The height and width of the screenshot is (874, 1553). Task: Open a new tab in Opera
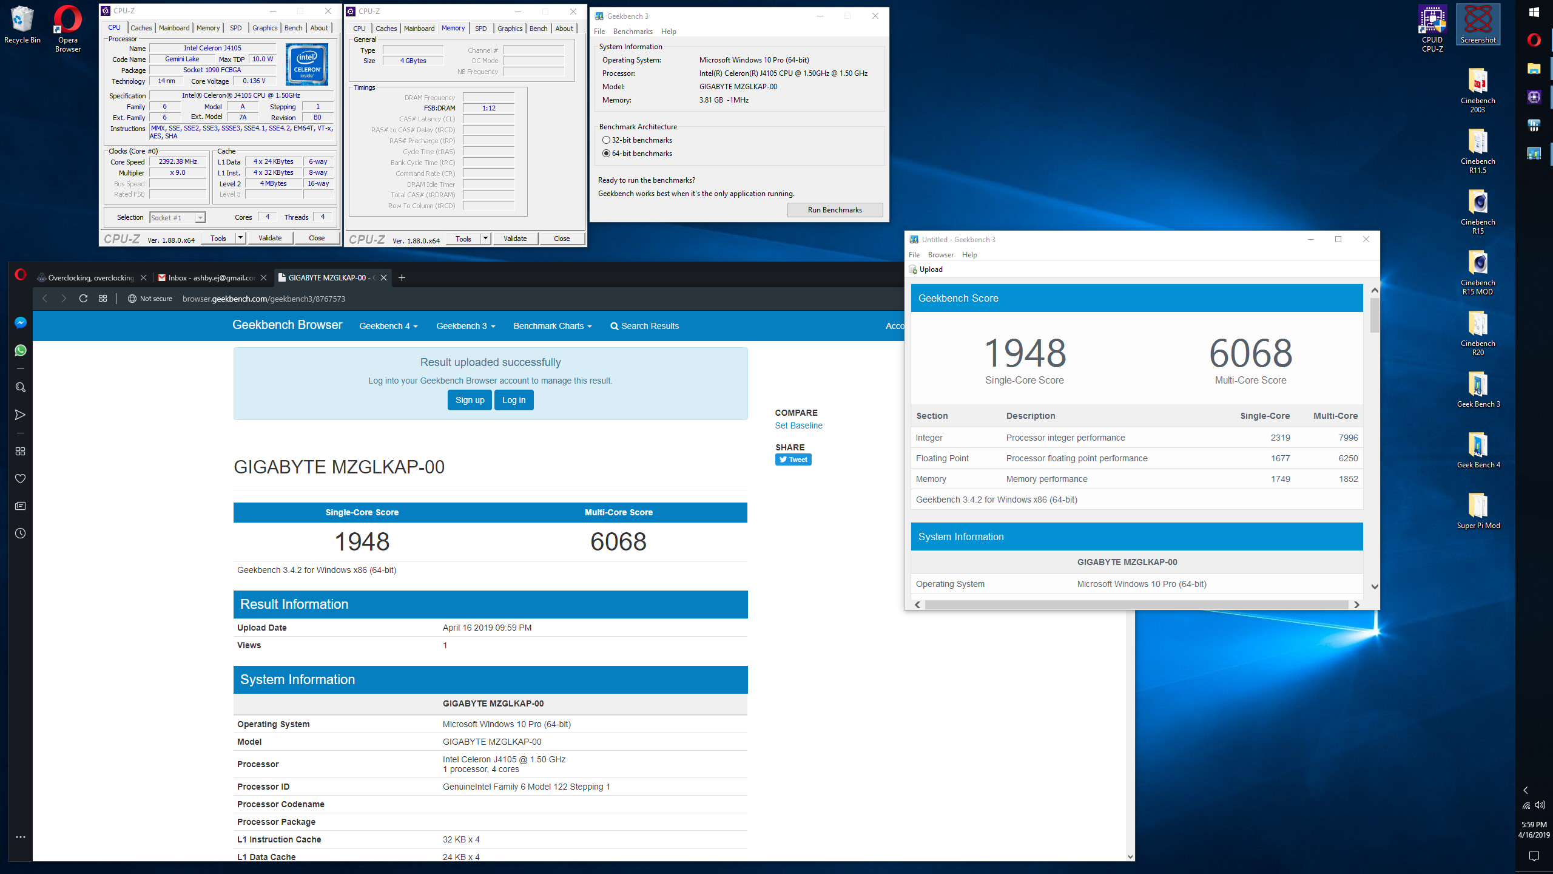402,278
